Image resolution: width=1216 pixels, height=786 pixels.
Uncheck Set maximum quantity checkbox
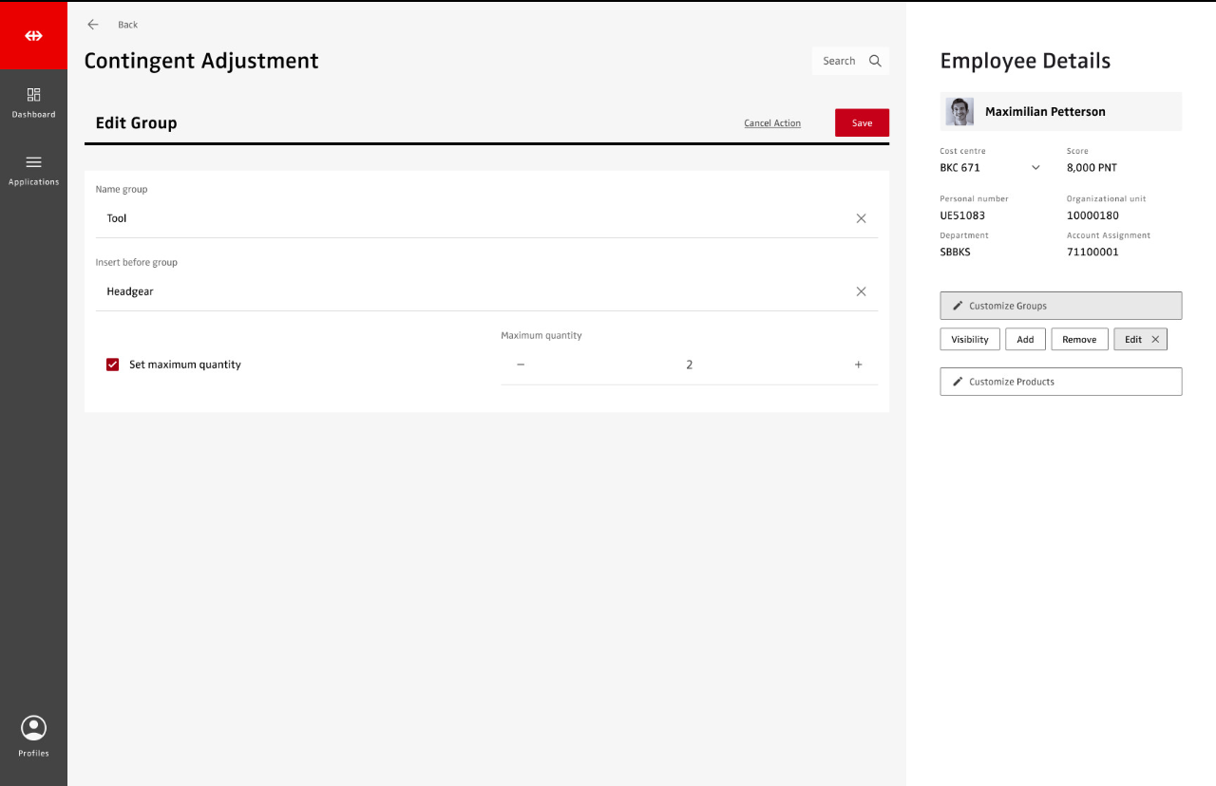point(113,365)
